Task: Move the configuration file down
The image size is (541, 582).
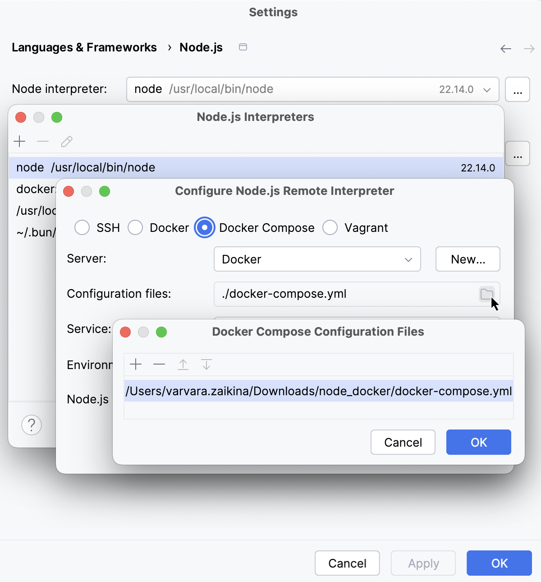Action: [x=206, y=364]
